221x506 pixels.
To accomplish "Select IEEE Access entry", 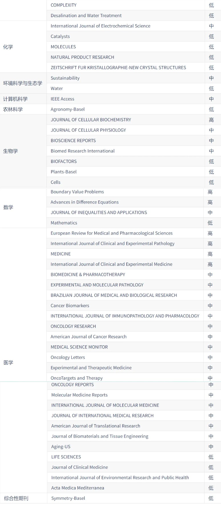I will 63,99.
